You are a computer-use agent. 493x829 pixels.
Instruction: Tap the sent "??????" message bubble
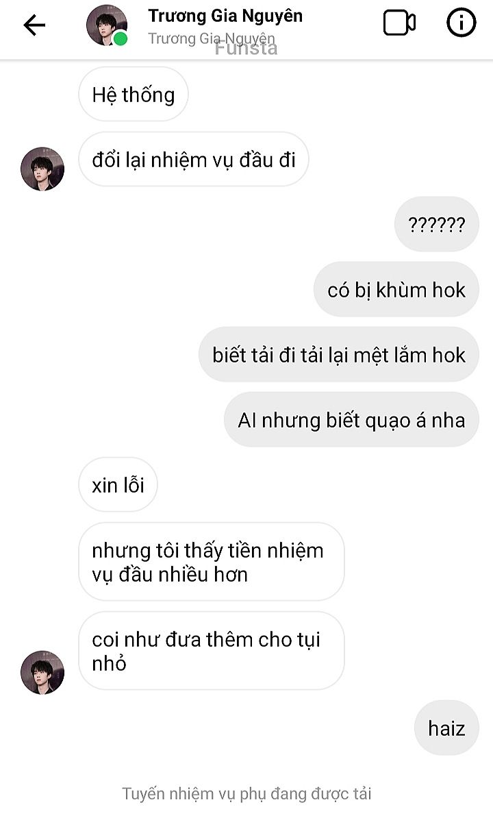pyautogui.click(x=437, y=225)
